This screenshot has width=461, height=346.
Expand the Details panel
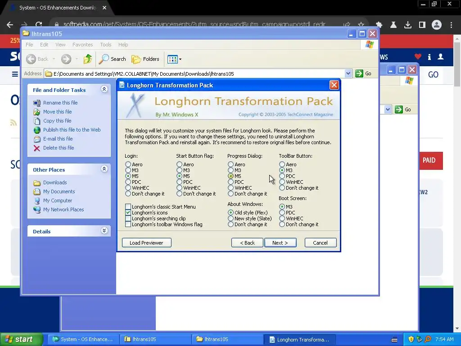point(104,231)
